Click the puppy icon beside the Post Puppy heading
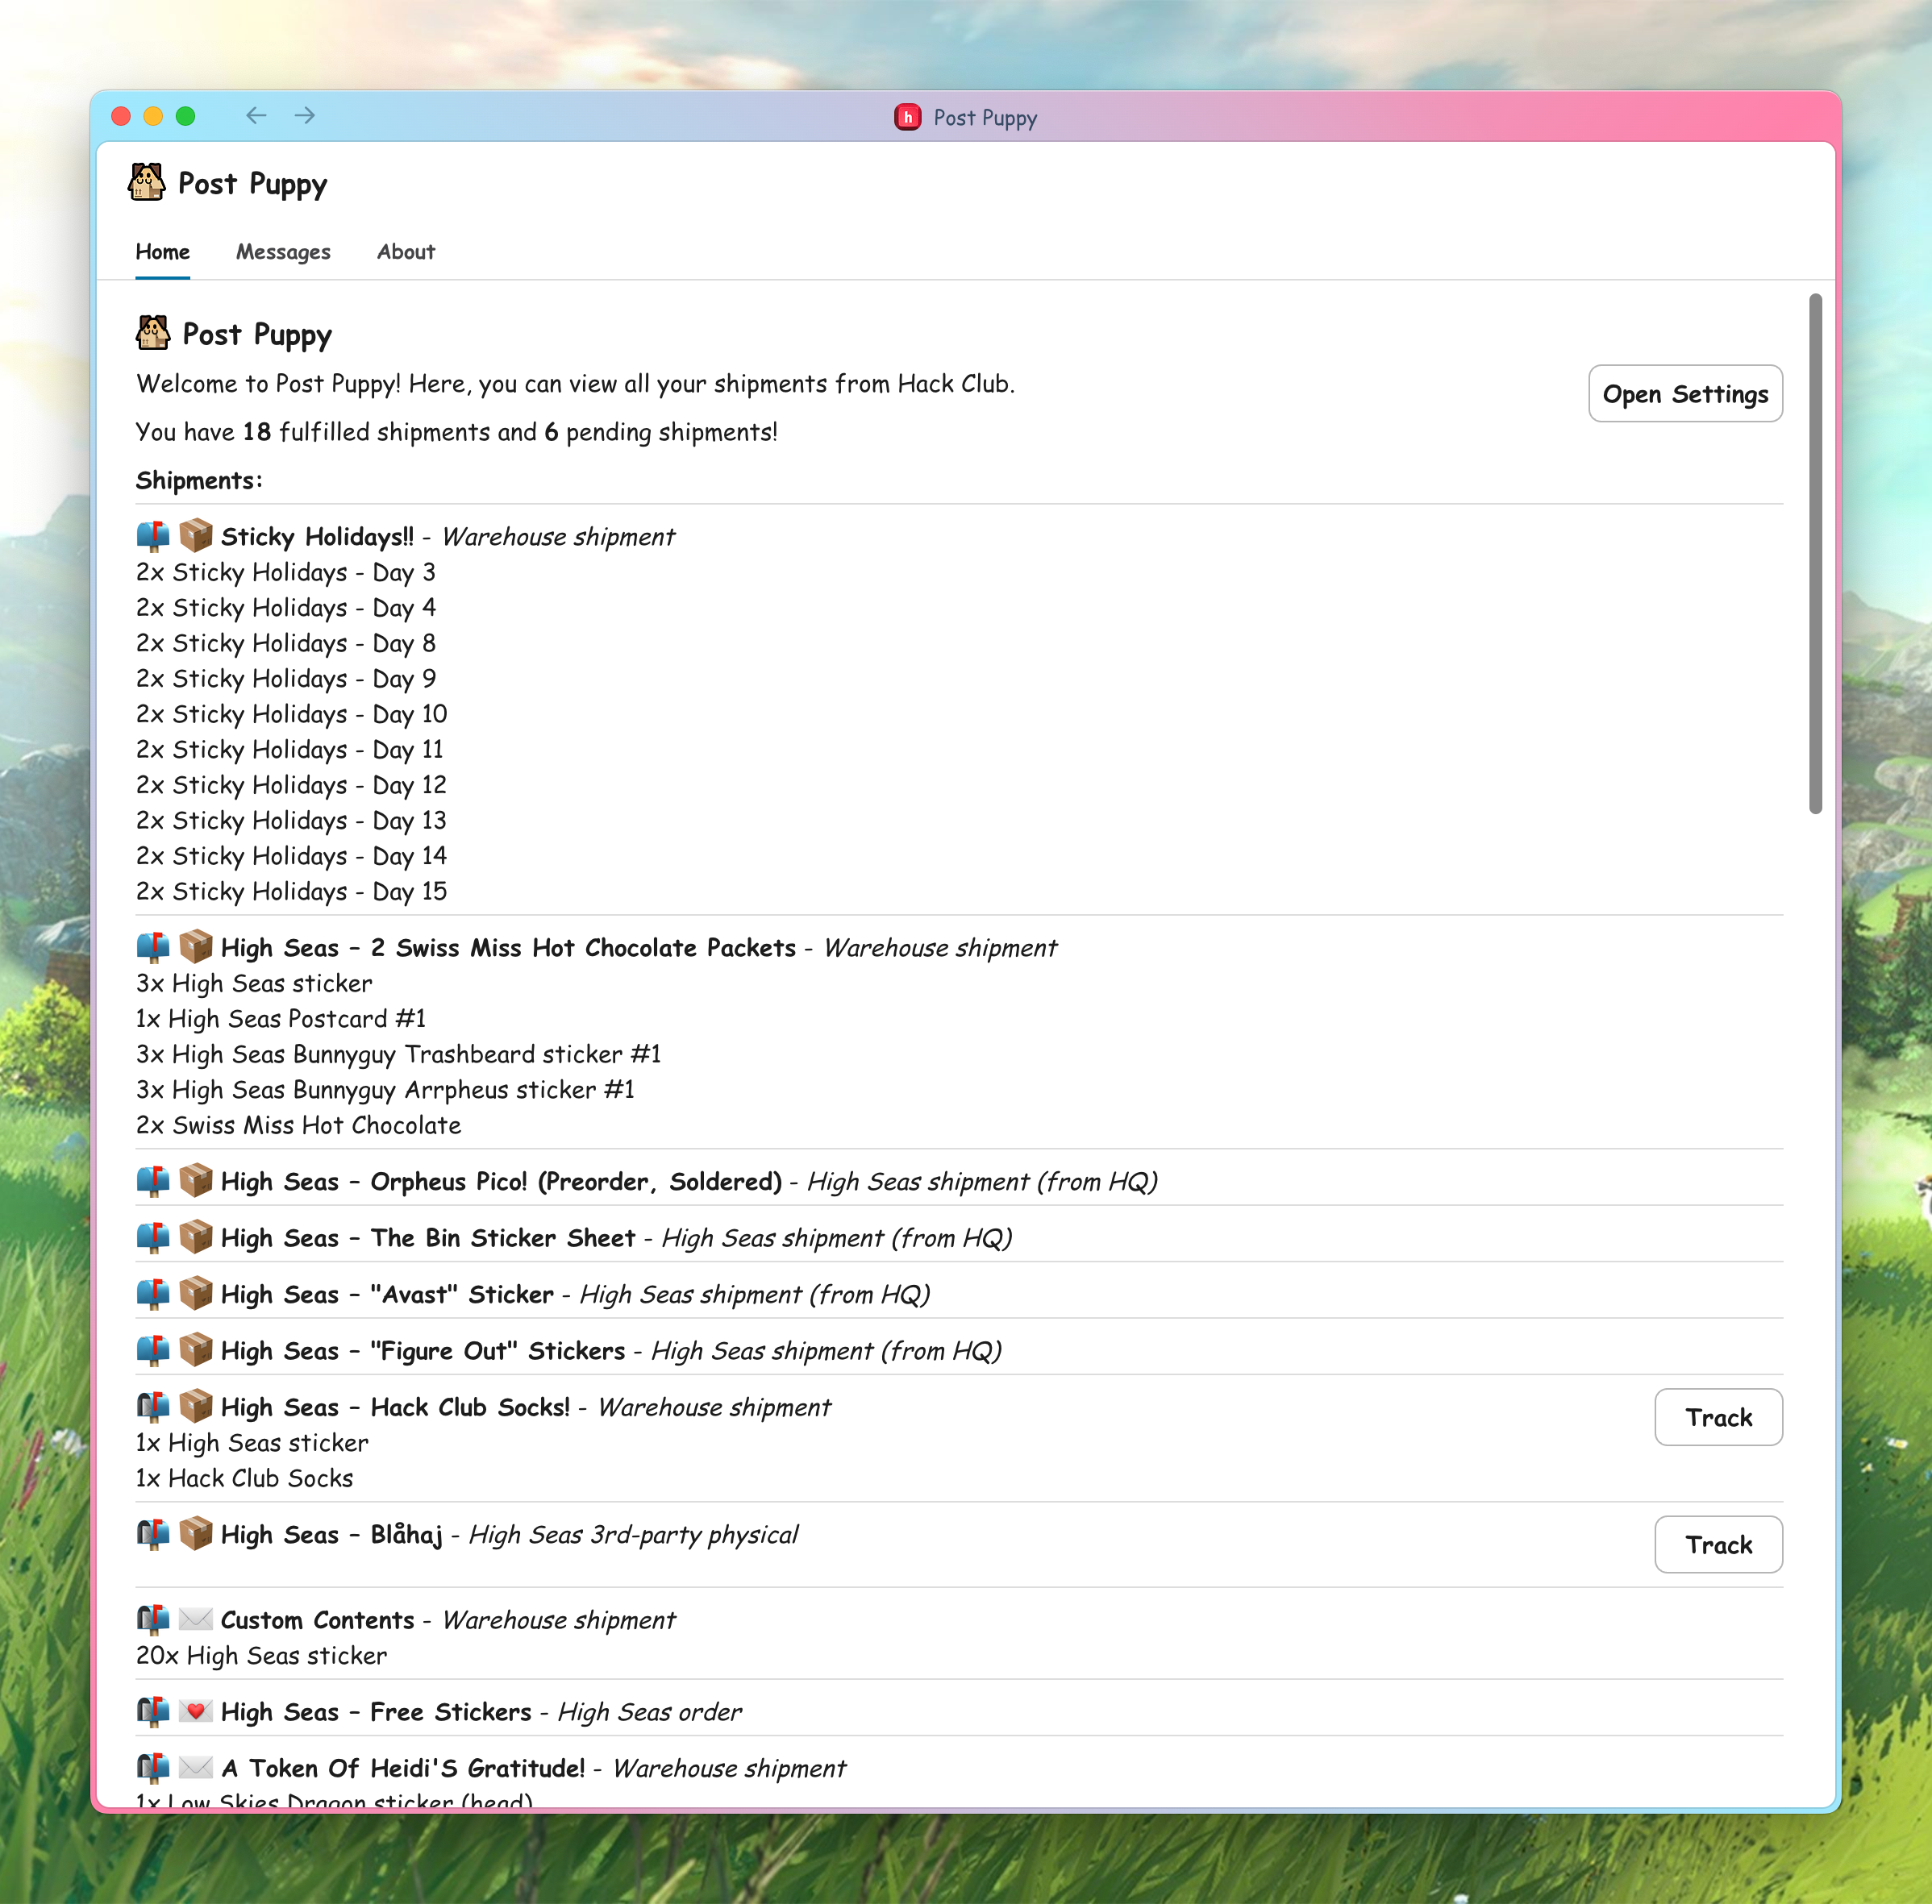 click(x=153, y=333)
